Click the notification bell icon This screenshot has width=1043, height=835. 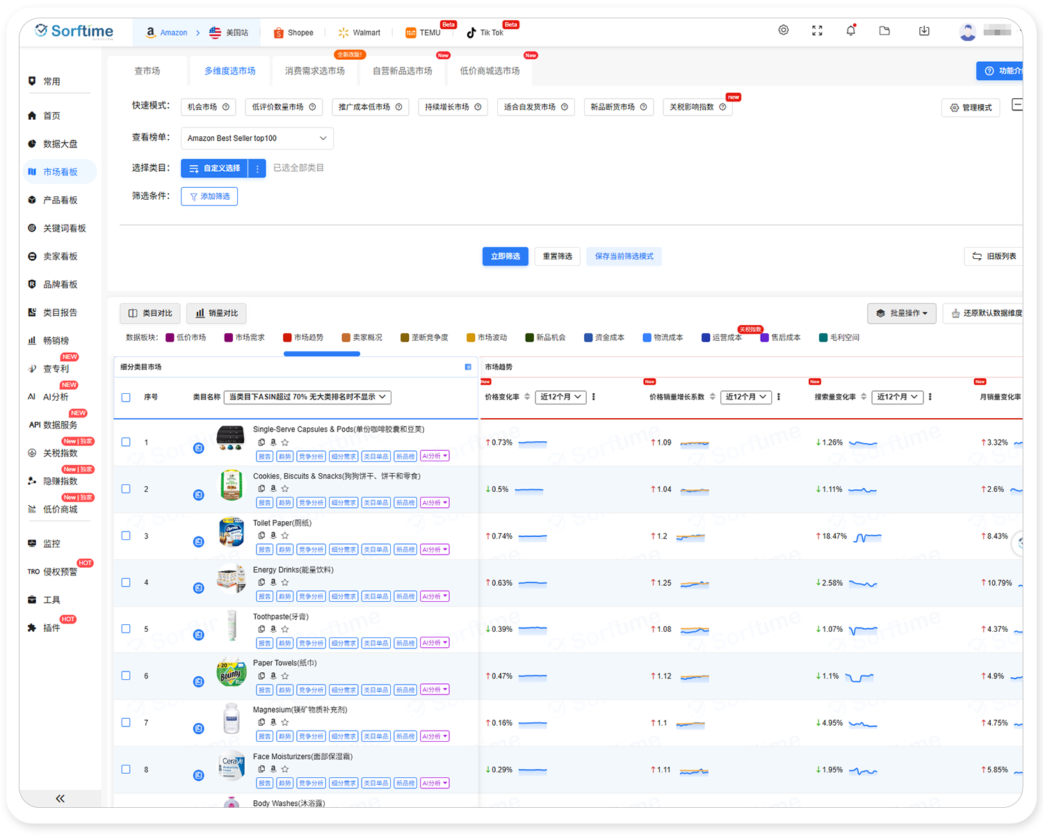(x=850, y=31)
